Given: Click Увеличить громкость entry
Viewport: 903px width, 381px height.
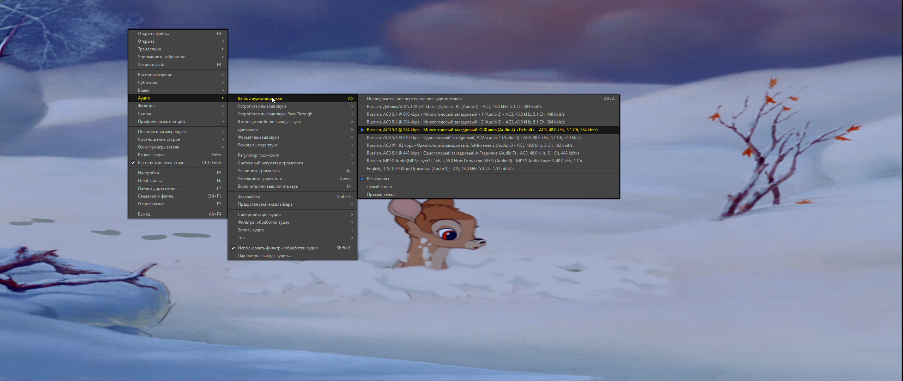Looking at the screenshot, I should 259,171.
